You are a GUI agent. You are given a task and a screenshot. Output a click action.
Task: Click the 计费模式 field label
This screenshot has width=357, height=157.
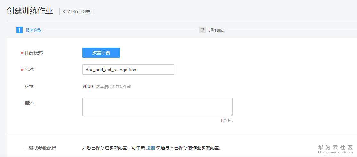[x=34, y=53]
